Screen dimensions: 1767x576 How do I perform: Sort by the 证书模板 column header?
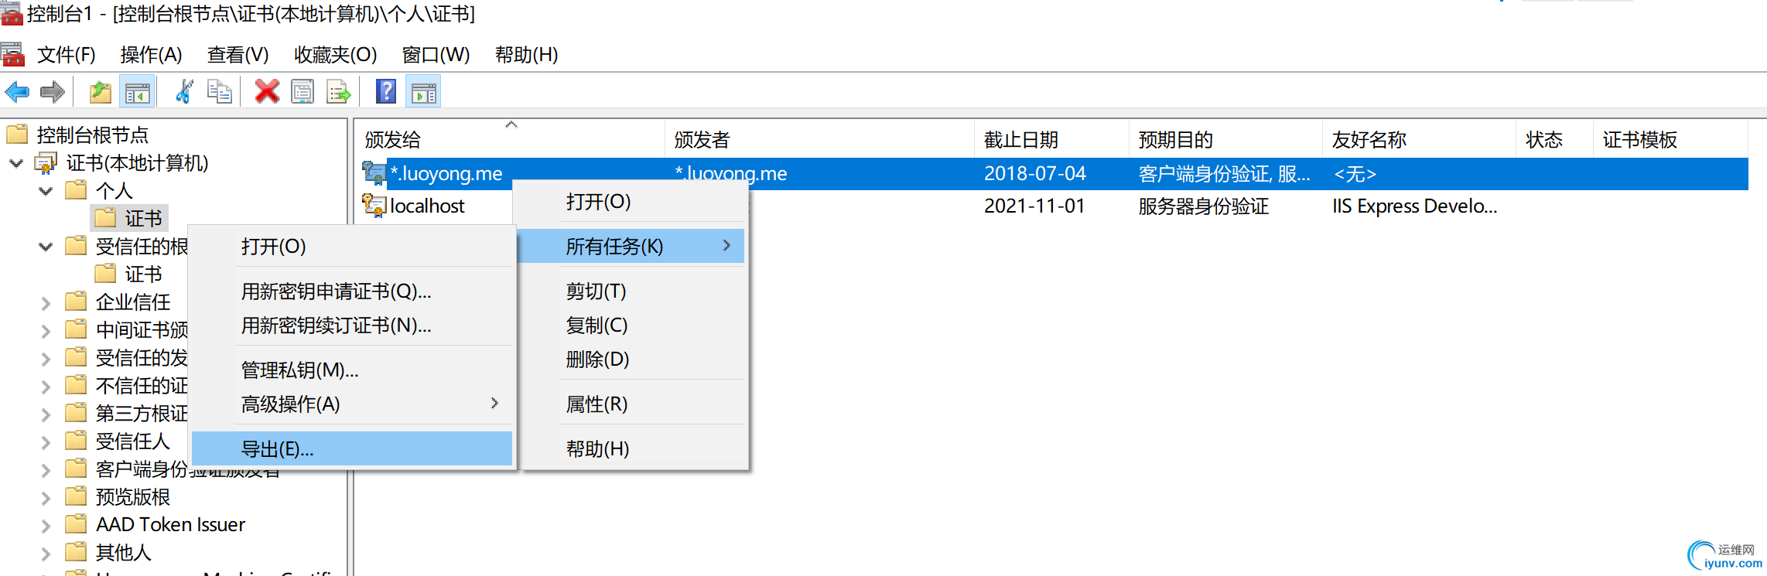1671,139
